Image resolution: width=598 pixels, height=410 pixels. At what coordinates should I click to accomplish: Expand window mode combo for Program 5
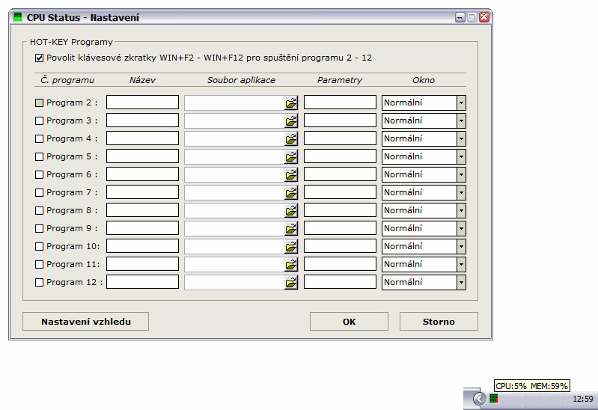(x=461, y=157)
